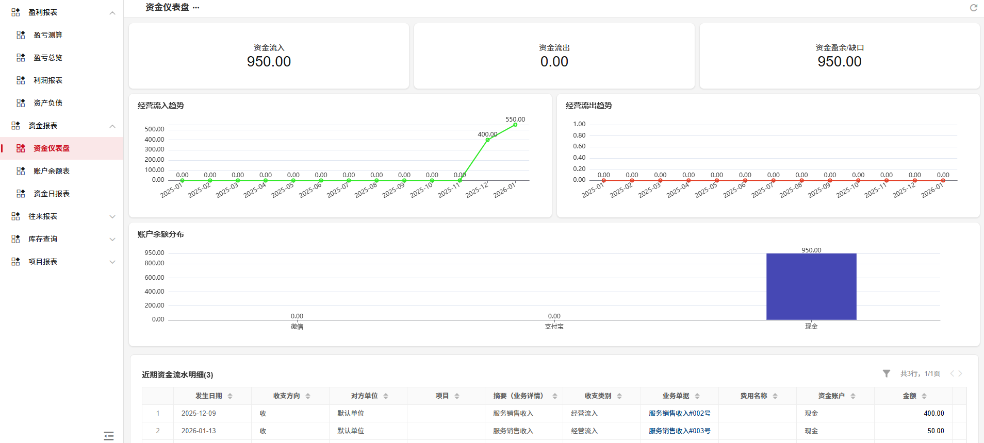
Task: Sort by 资金账户 column arrows
Action: (x=853, y=396)
